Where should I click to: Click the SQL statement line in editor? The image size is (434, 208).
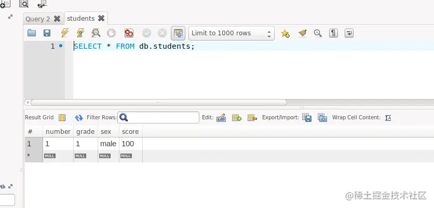[134, 46]
